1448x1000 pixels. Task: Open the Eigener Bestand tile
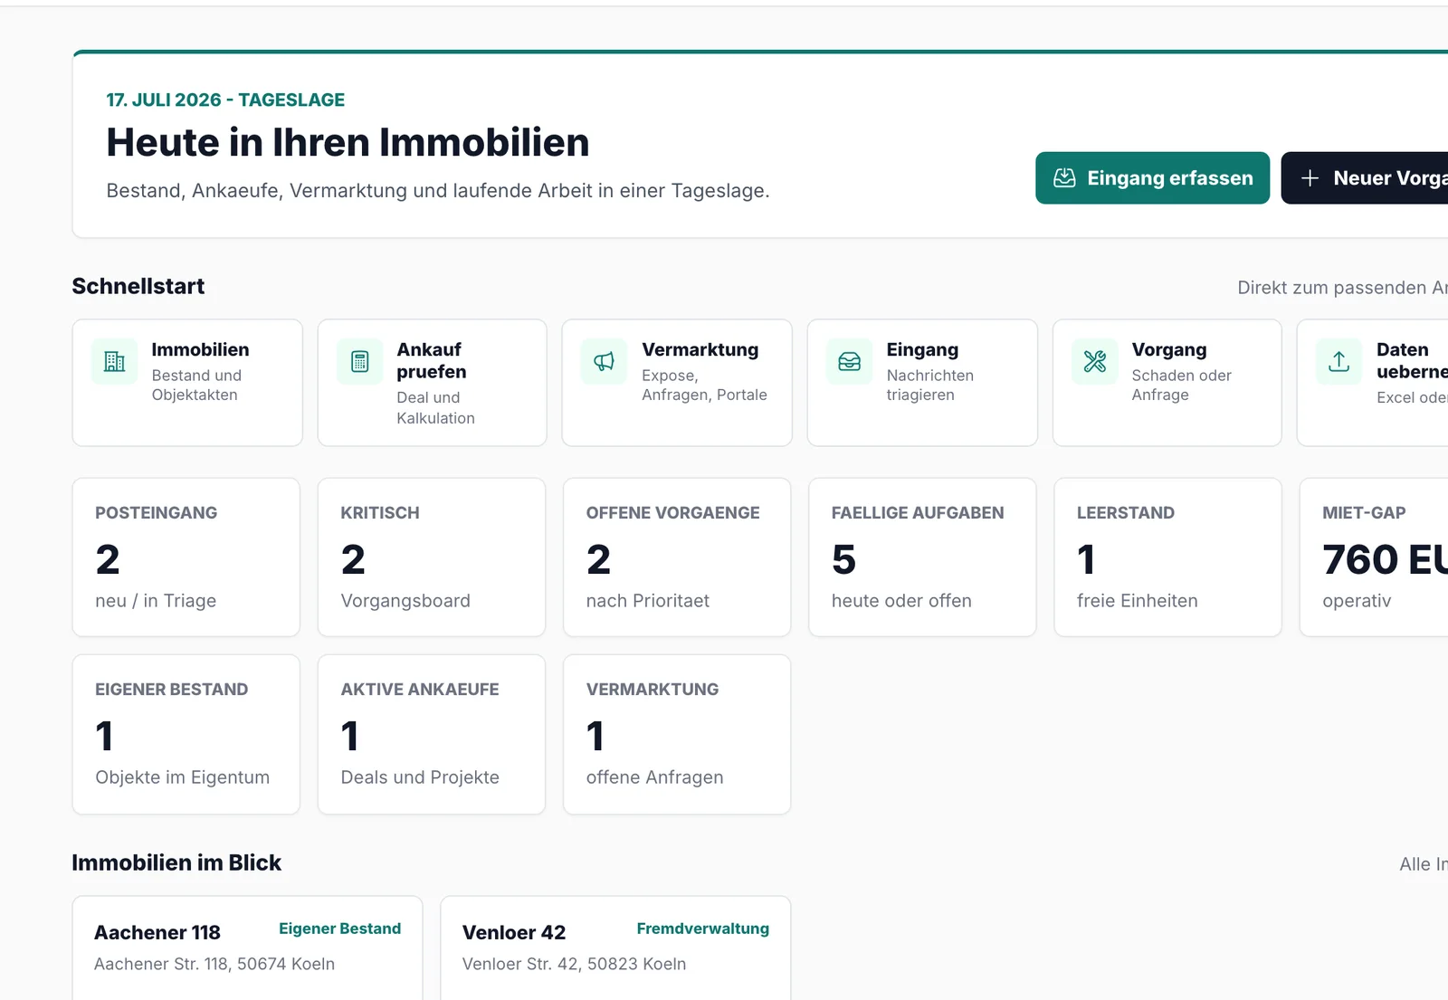tap(186, 734)
